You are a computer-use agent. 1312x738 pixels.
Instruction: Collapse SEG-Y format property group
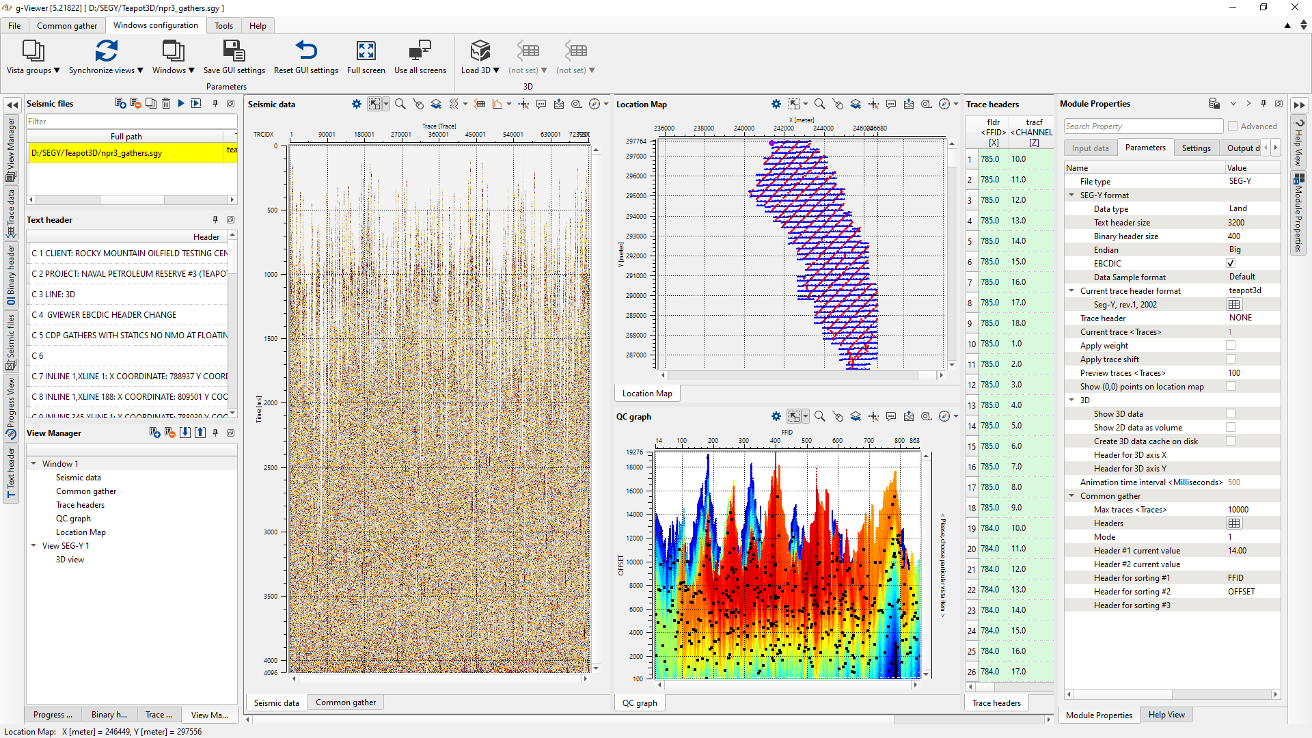pyautogui.click(x=1071, y=195)
